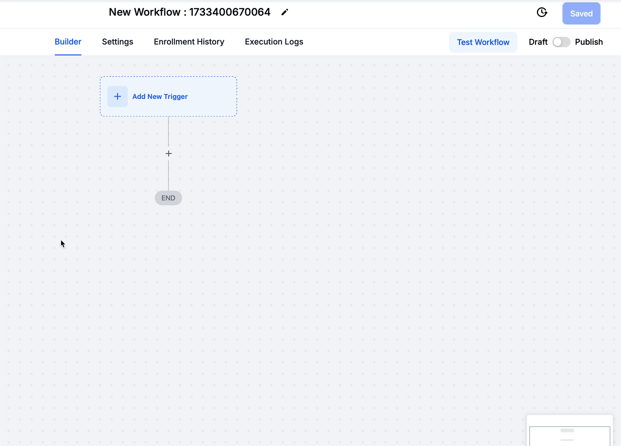Select the END node in the workflow
This screenshot has height=446, width=621.
(x=168, y=198)
